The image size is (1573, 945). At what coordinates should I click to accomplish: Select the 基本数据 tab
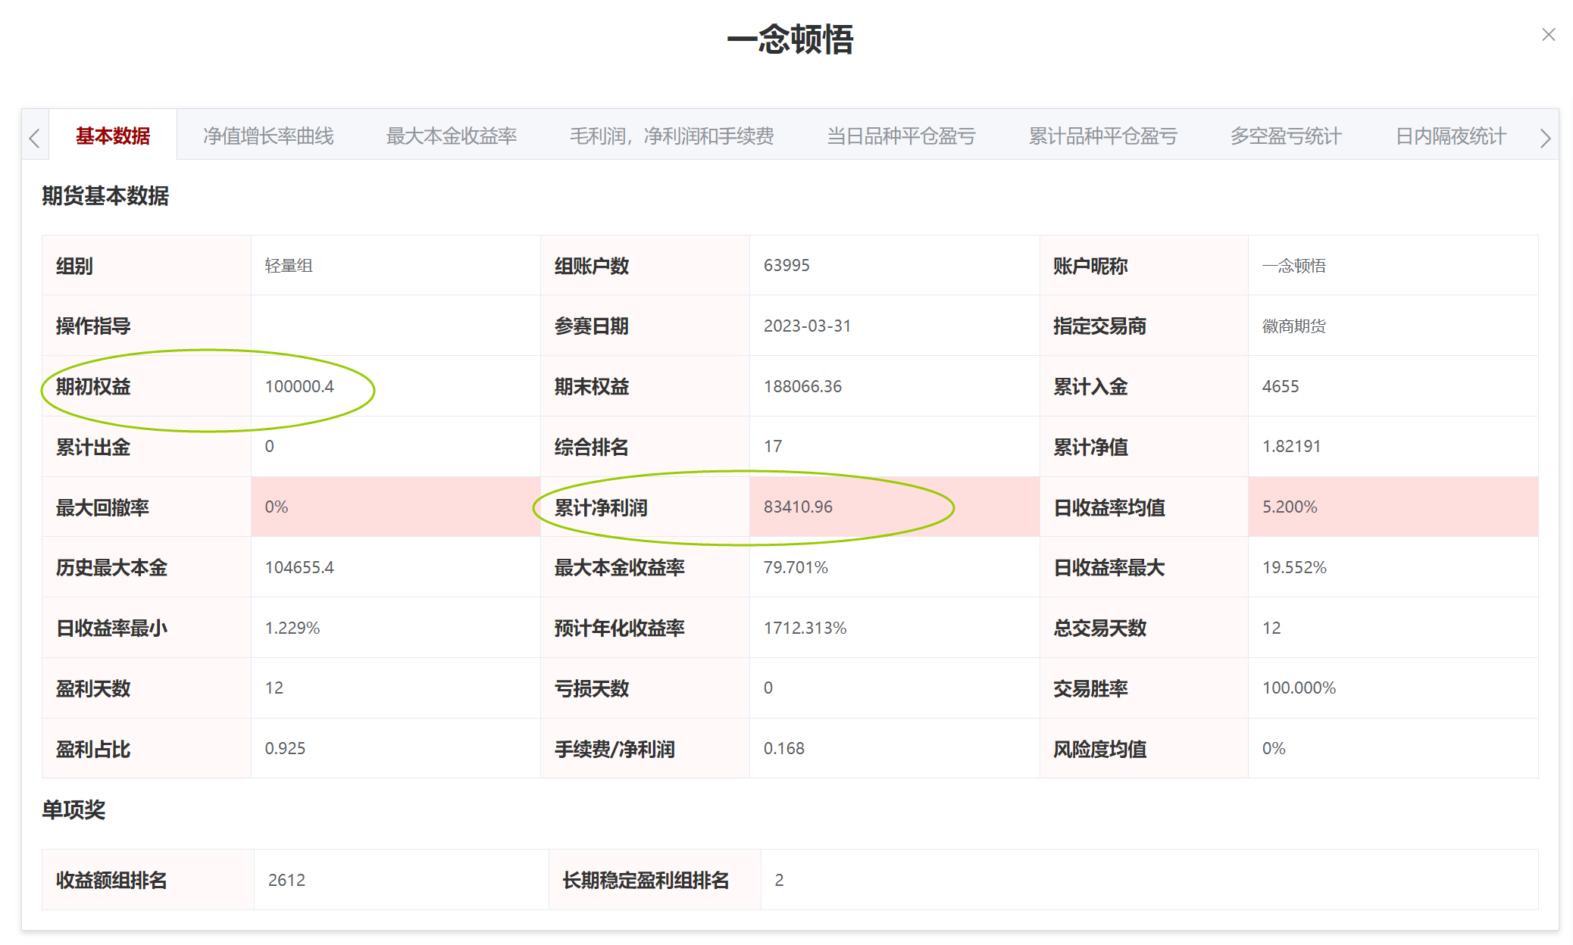113,136
